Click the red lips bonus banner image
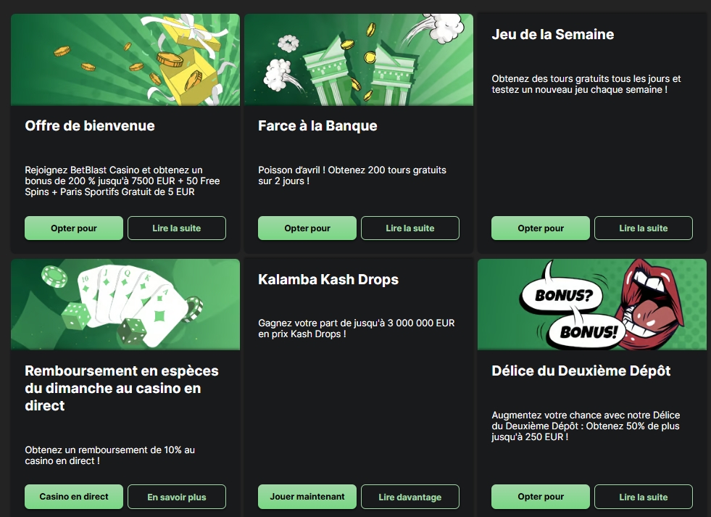 click(x=592, y=305)
